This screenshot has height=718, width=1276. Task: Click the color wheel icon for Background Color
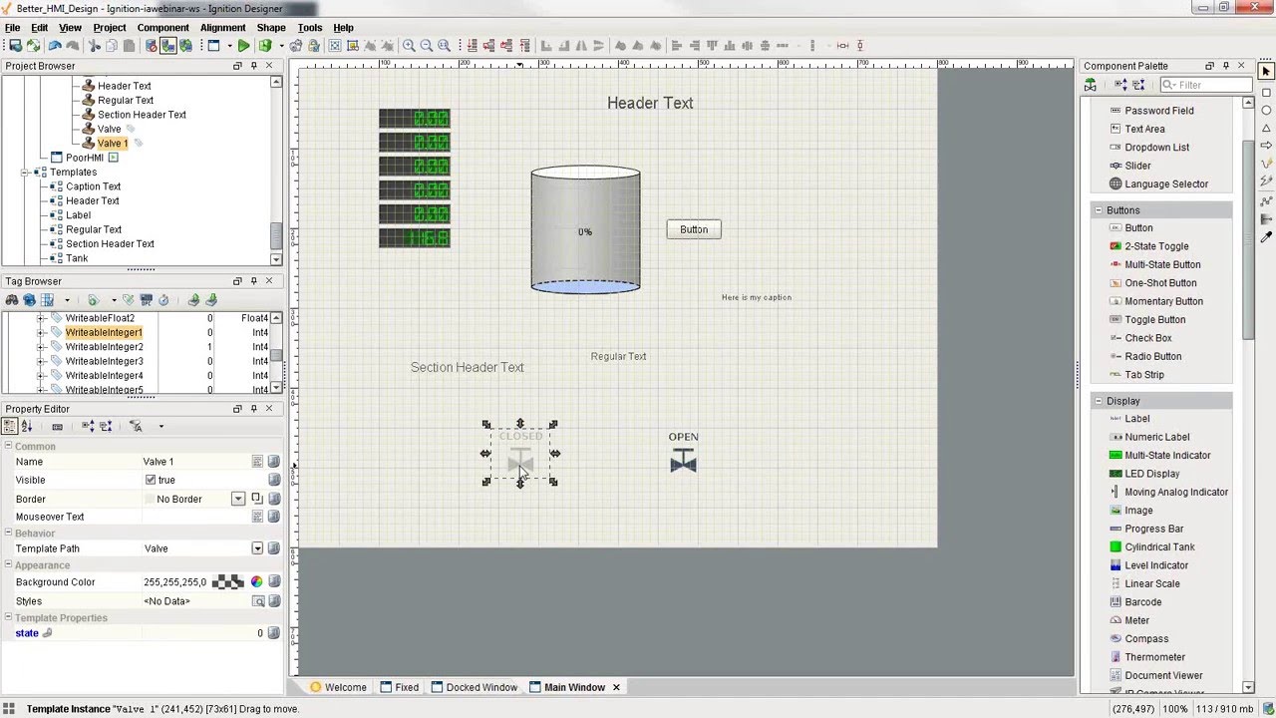256,582
